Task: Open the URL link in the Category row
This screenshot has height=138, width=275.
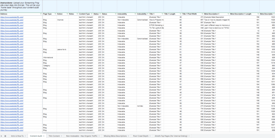Action: click(12, 66)
